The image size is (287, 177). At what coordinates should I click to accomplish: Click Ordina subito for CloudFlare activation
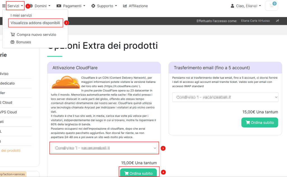(x=138, y=173)
